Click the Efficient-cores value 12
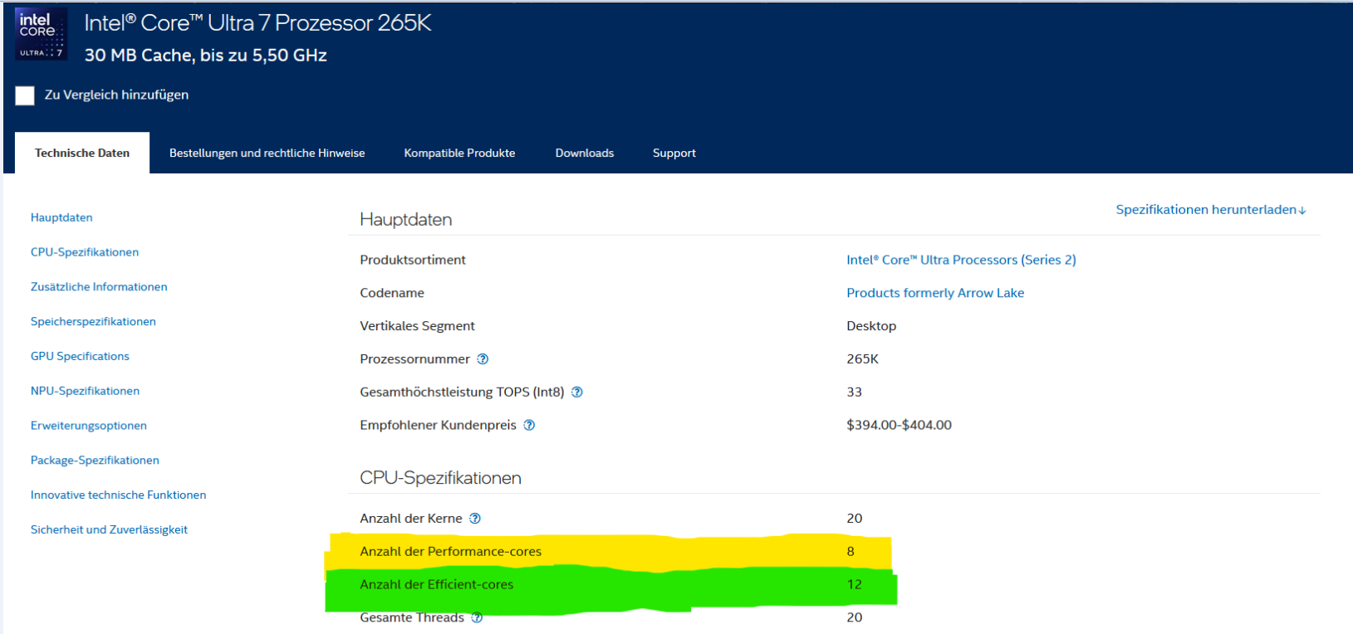Screen dimensions: 1353x634 point(854,585)
